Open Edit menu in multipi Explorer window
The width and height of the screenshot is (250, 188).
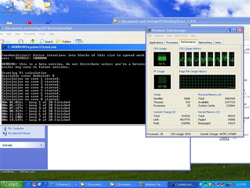(x=8, y=34)
